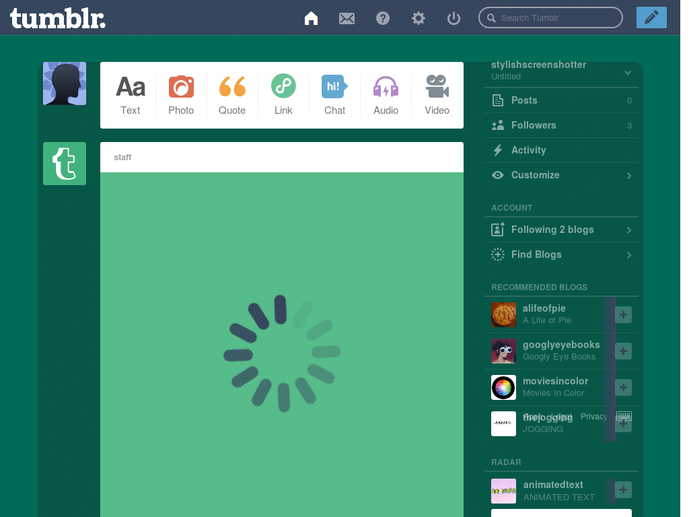Focus the Search Tumblr field
689x517 pixels.
(550, 18)
